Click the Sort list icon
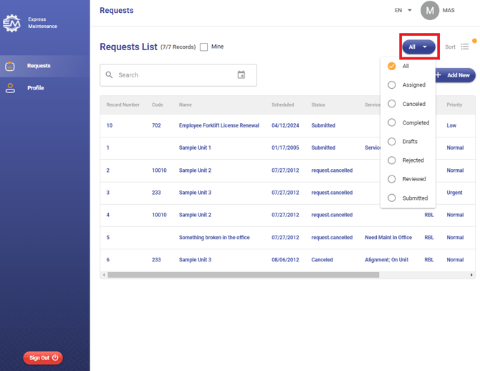The width and height of the screenshot is (480, 371). [x=465, y=47]
